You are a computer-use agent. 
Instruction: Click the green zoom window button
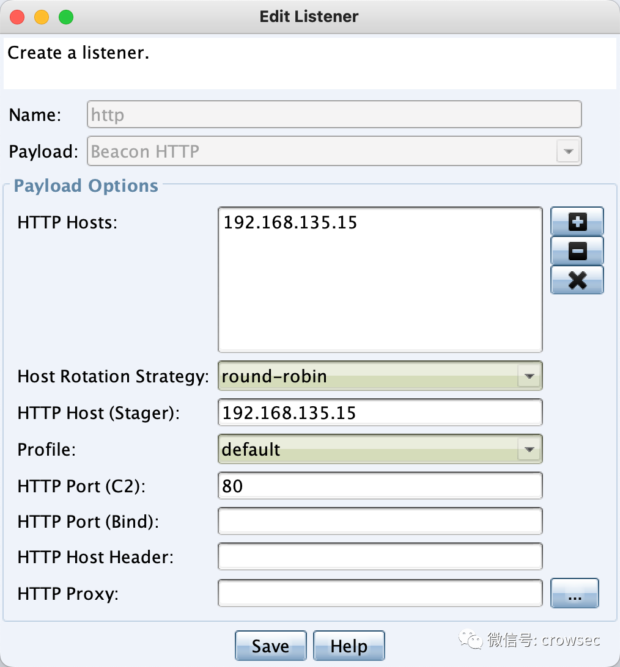pyautogui.click(x=66, y=17)
